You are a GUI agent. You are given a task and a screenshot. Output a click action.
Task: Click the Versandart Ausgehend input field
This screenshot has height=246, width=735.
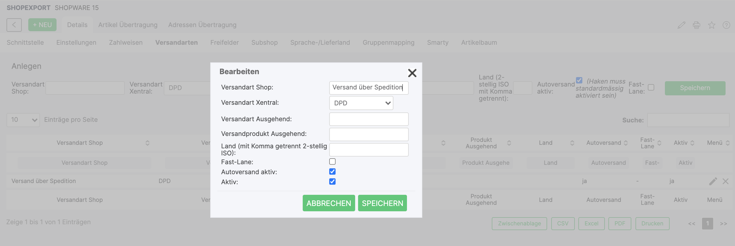coord(369,119)
